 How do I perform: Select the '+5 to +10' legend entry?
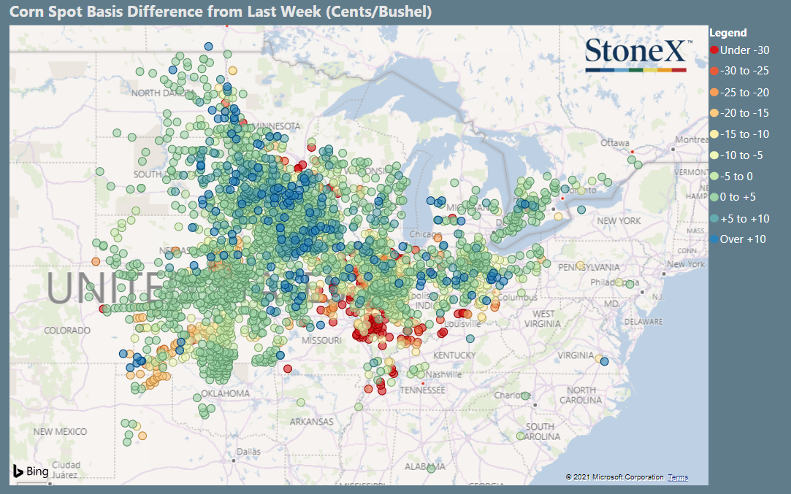pos(740,219)
